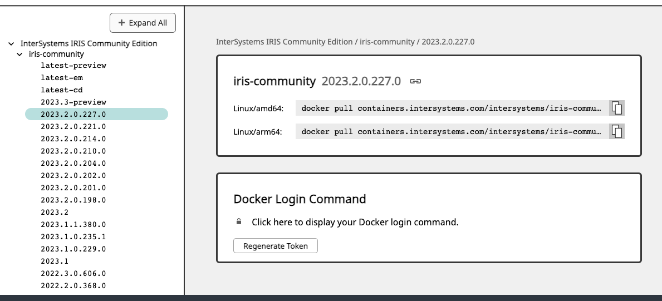Click the iris-community tree label

tap(56, 54)
